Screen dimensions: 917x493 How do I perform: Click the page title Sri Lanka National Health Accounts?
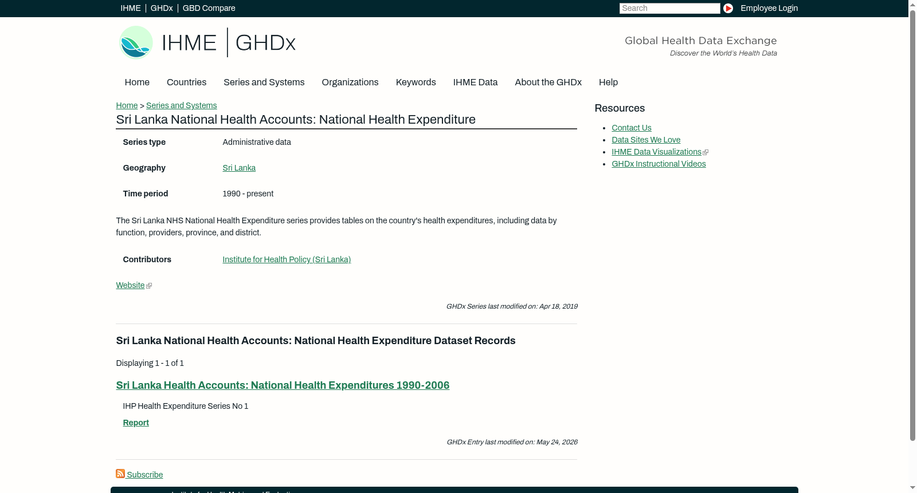(x=296, y=120)
